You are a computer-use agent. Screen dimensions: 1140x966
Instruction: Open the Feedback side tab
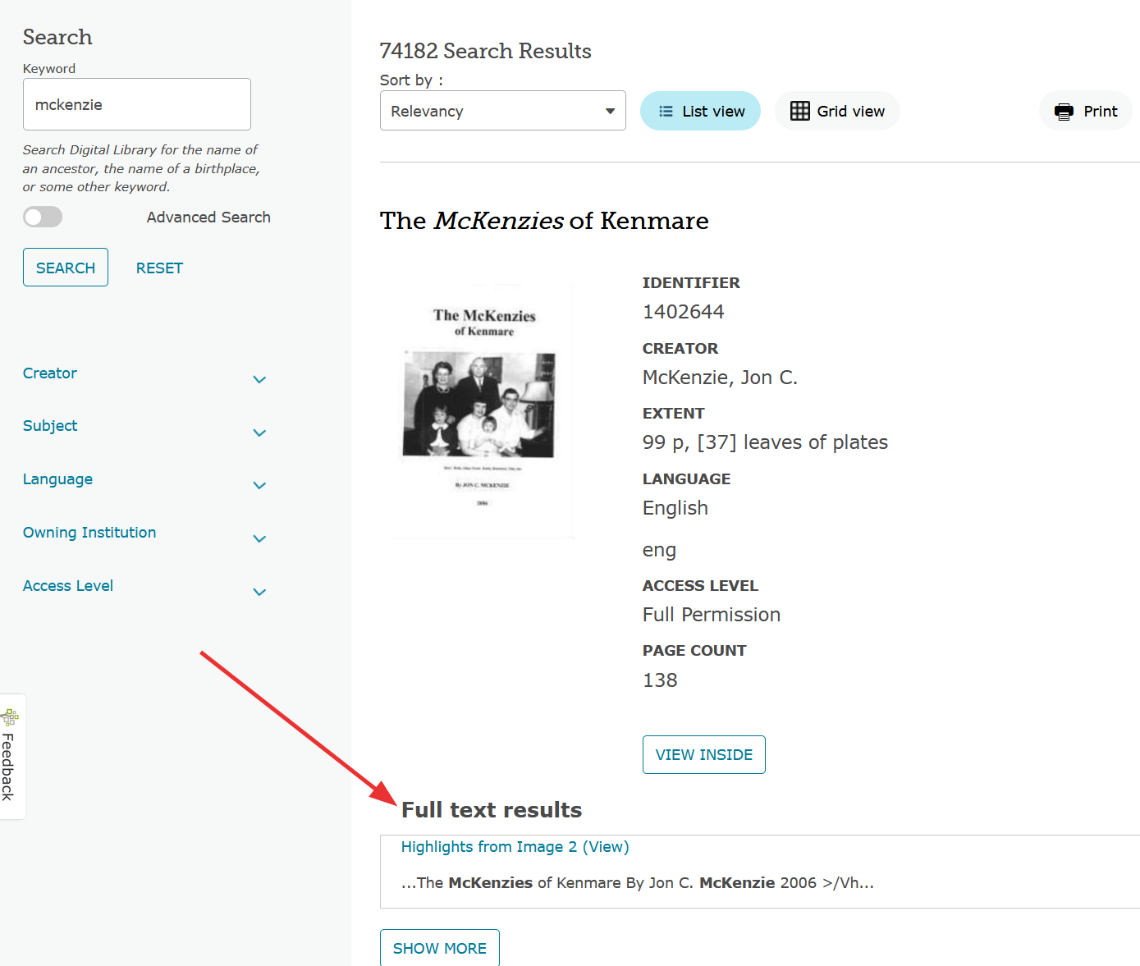[x=11, y=756]
